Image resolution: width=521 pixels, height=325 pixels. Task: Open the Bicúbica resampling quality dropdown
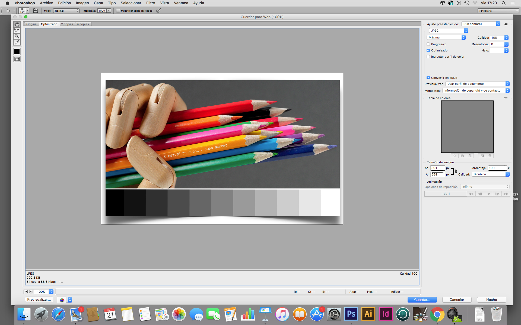point(490,174)
